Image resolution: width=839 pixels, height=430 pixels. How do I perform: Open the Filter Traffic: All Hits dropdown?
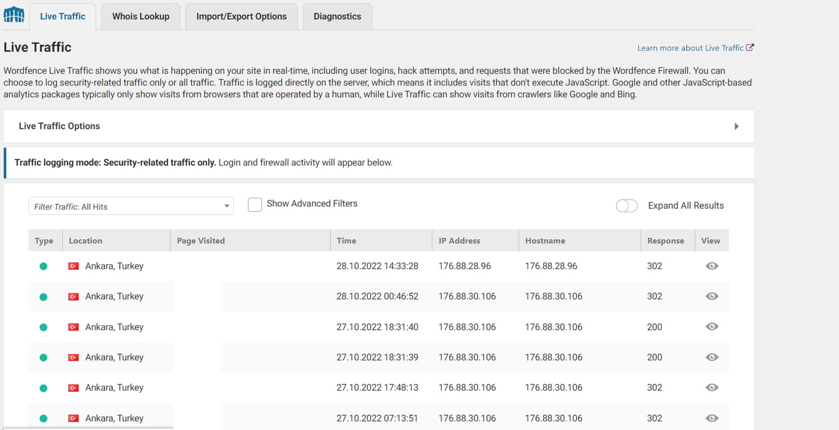tap(131, 206)
